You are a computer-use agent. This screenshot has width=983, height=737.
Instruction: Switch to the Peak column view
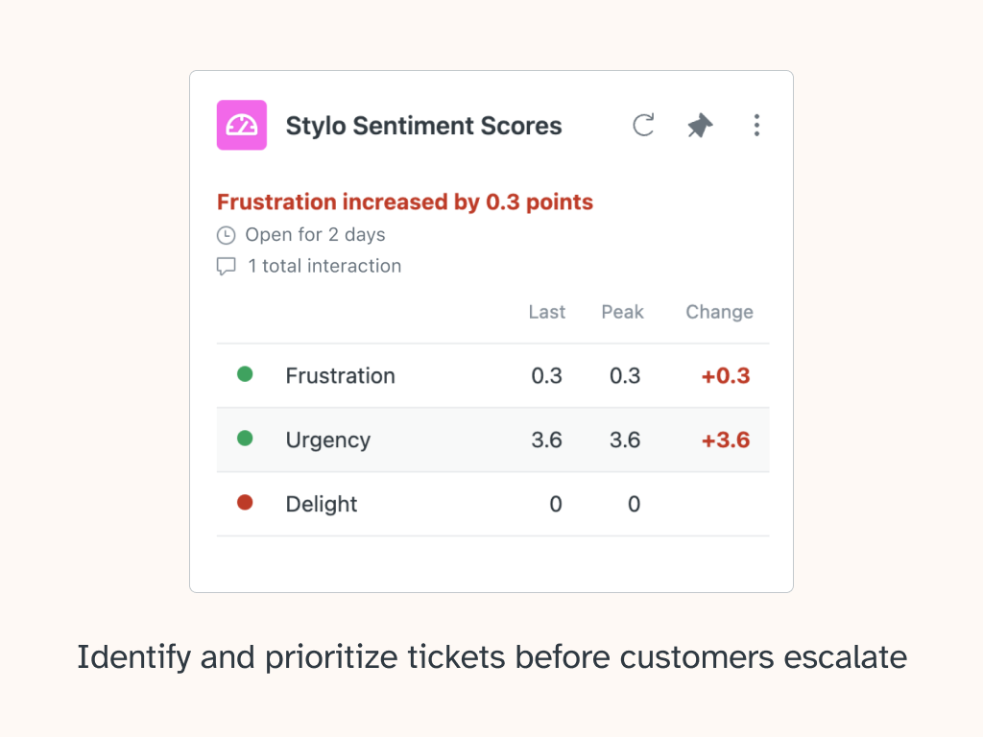click(622, 312)
